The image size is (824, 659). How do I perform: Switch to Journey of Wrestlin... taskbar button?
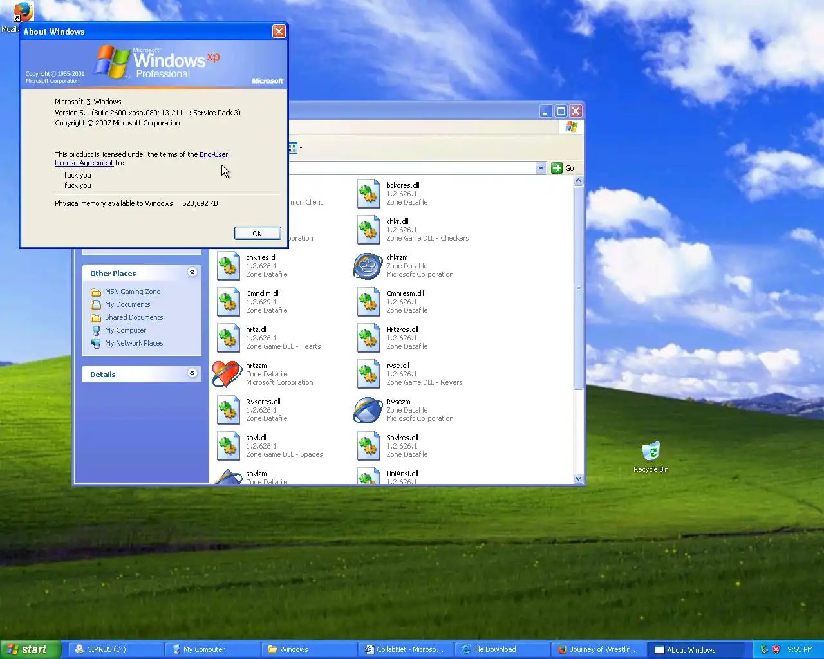point(599,649)
